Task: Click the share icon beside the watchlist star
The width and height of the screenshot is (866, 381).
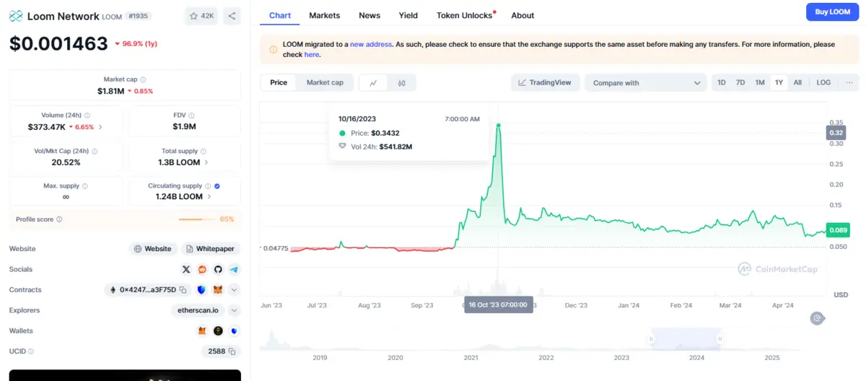Action: click(231, 16)
